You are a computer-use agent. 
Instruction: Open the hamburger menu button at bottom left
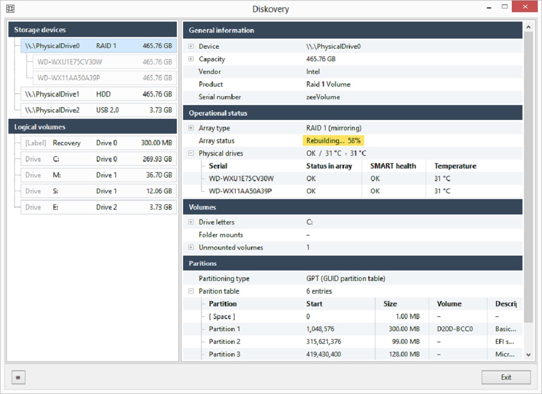19,378
